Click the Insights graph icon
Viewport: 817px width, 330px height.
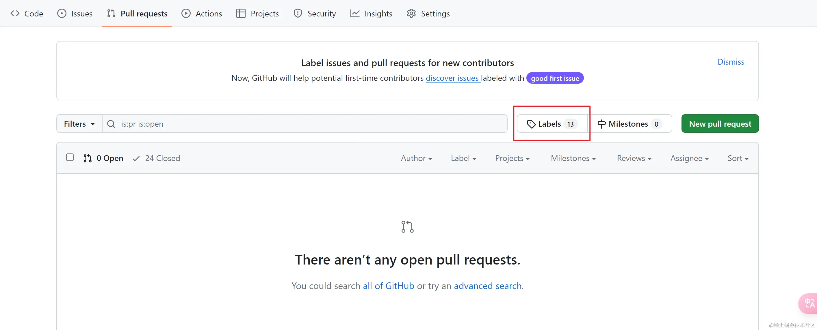[355, 14]
